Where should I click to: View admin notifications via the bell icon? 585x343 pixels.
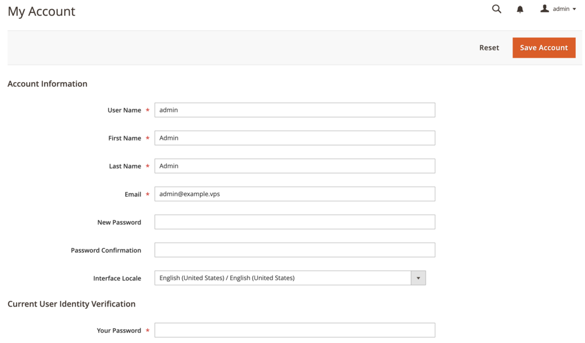519,9
